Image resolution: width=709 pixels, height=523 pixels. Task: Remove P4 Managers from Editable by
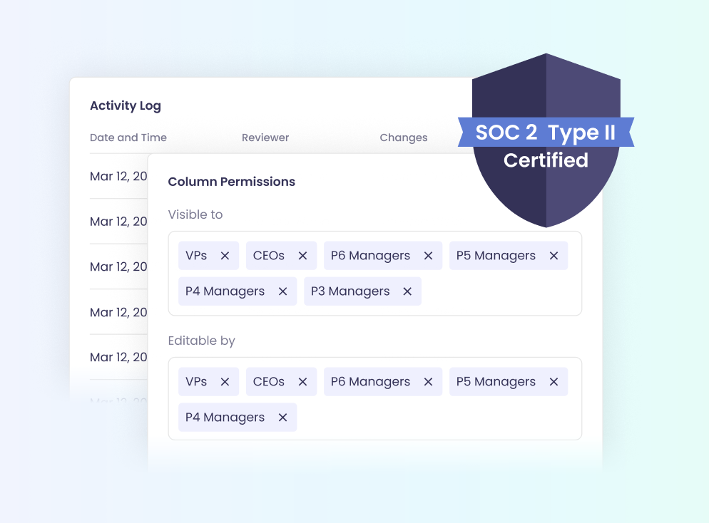282,418
